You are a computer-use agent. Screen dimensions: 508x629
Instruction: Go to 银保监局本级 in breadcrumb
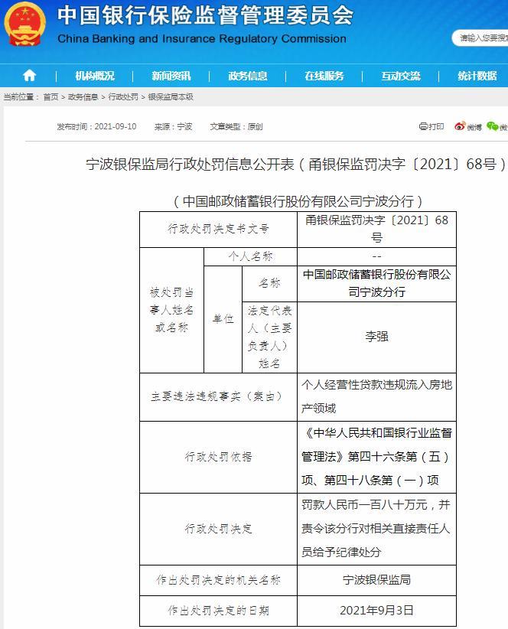pyautogui.click(x=171, y=96)
